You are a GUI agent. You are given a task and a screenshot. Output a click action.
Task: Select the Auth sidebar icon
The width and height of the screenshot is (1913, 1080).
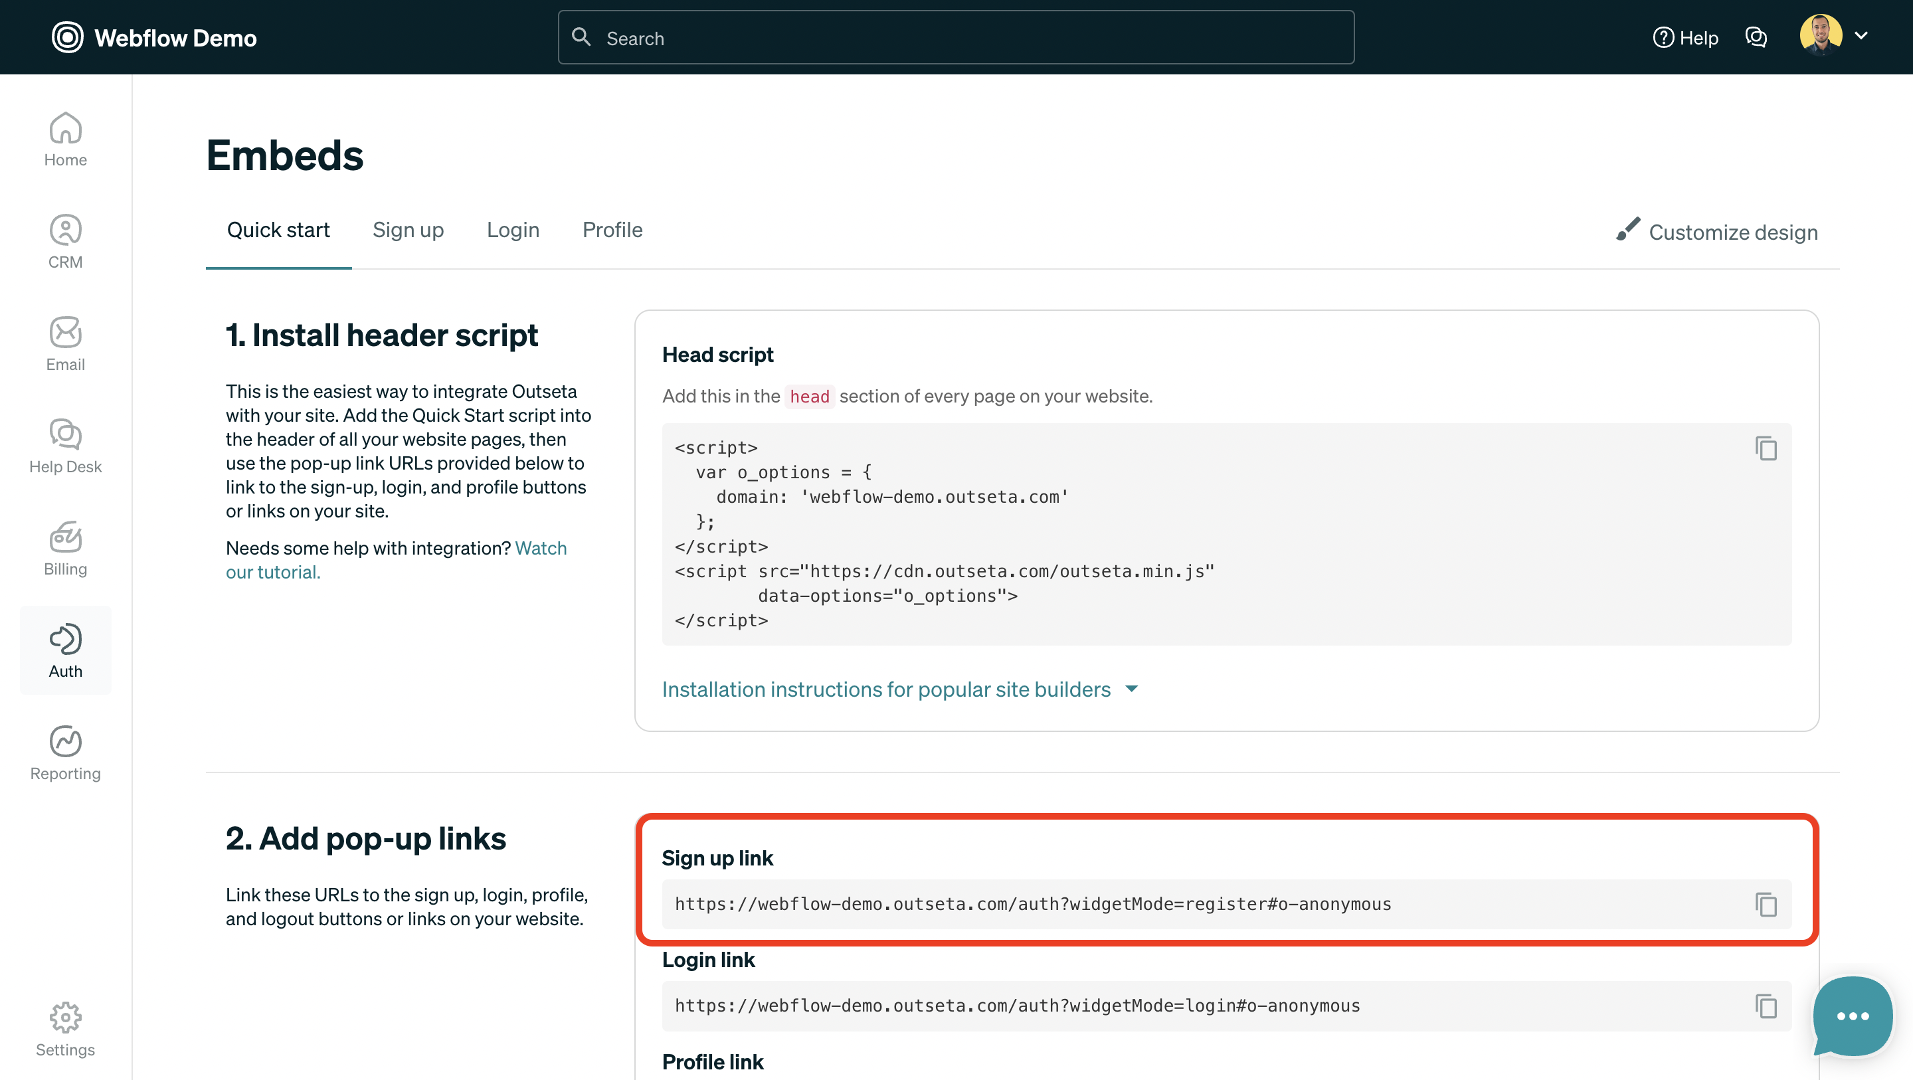coord(65,650)
